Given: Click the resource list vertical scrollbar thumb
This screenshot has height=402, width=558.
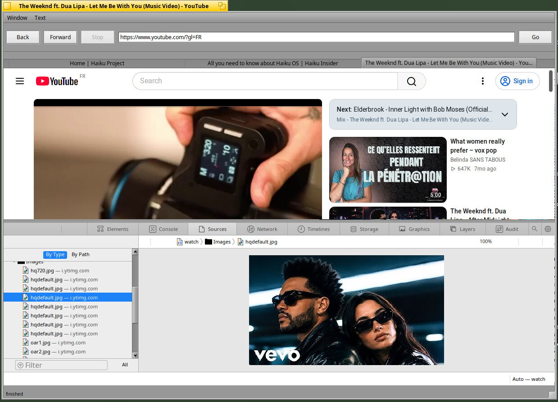Looking at the screenshot, I should [135, 306].
